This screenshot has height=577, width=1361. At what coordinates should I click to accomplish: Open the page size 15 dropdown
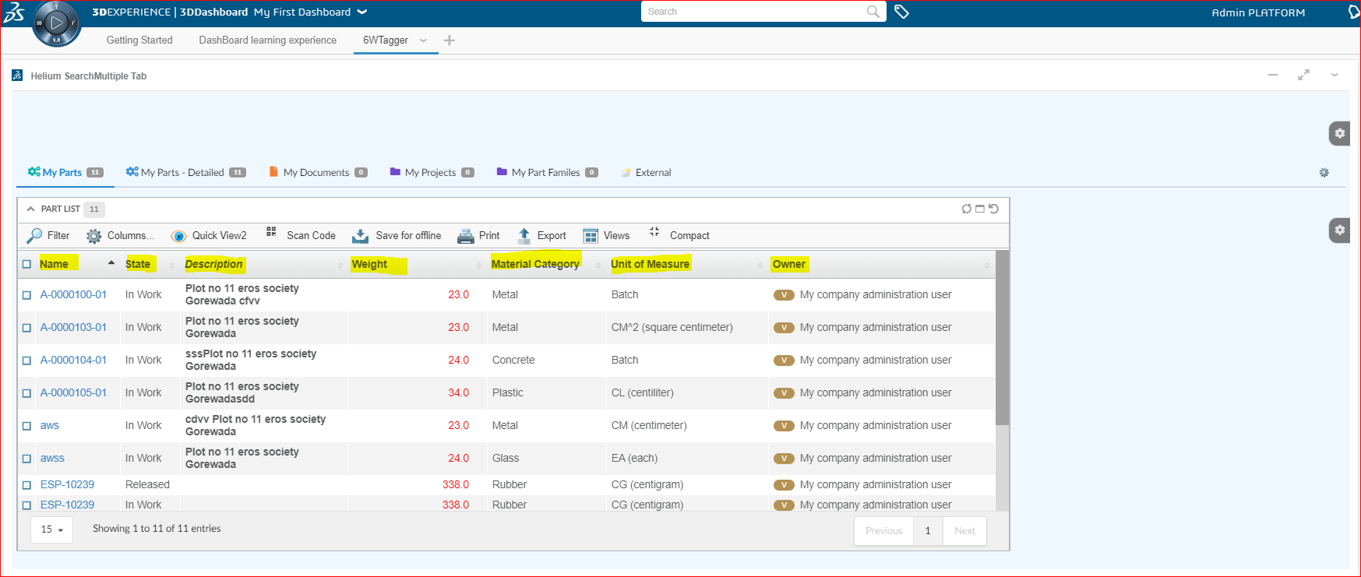click(51, 530)
